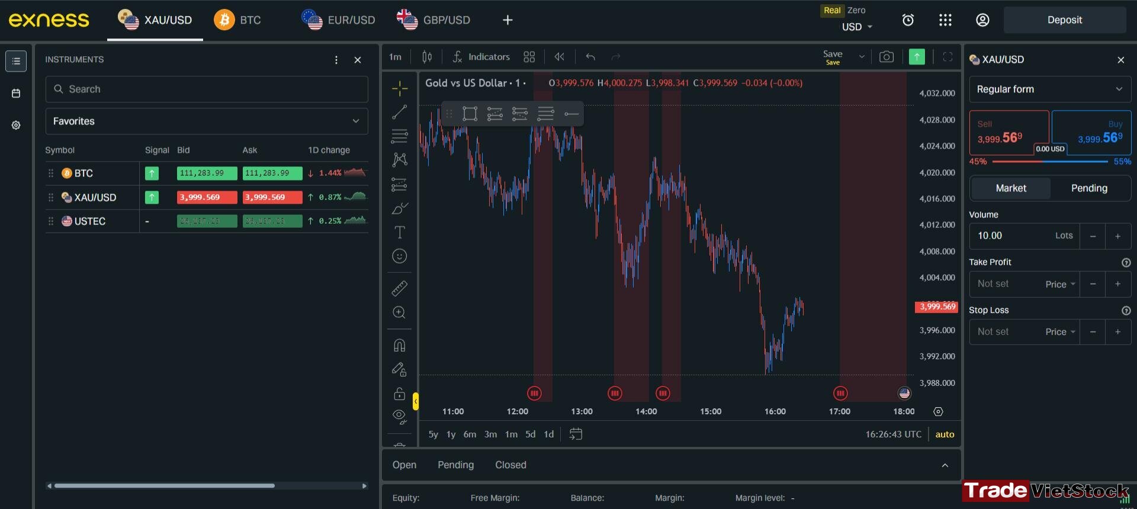Viewport: 1137px width, 509px height.
Task: Open the go to date calendar icon
Action: pyautogui.click(x=576, y=434)
